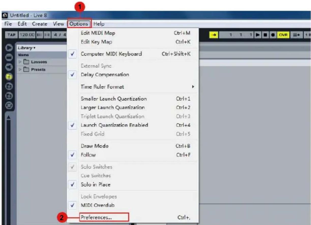Toggle the Follow option in the Options menu

[x=133, y=155]
